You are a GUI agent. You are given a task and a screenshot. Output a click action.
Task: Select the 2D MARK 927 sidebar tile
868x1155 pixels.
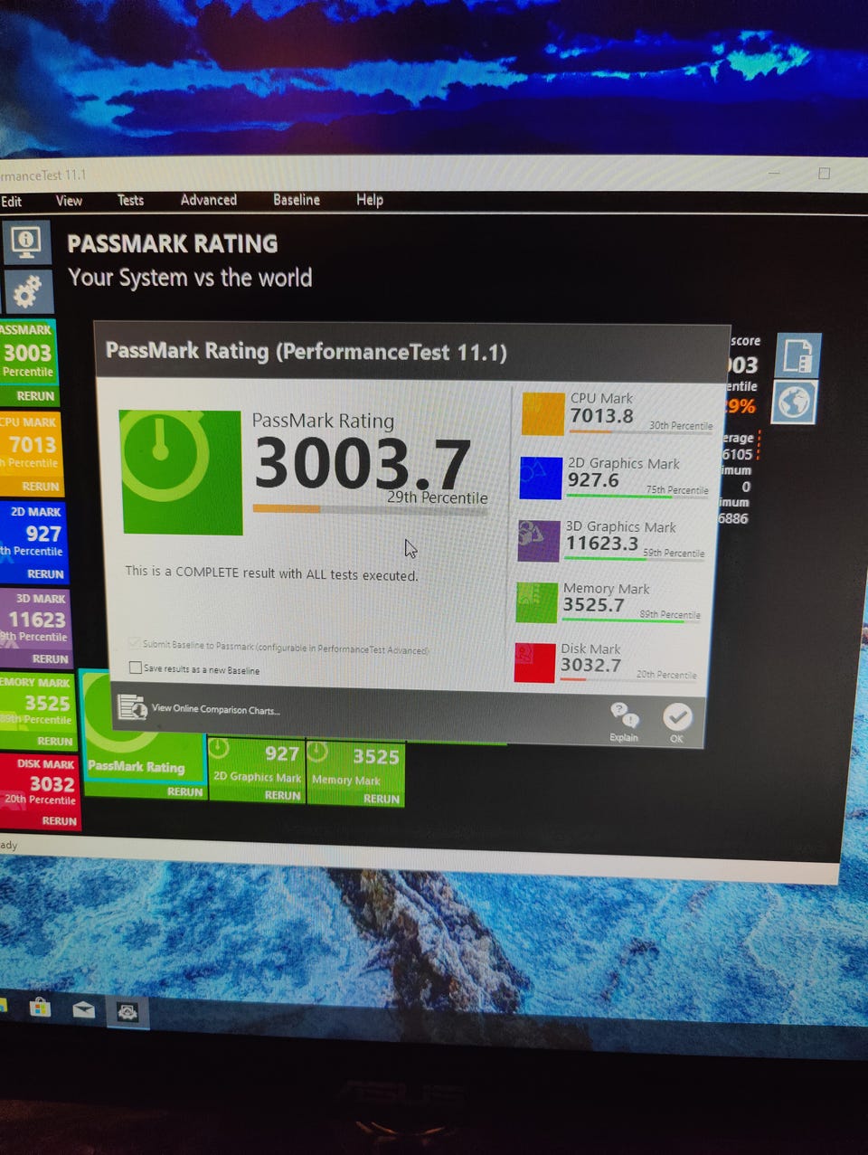pos(33,542)
